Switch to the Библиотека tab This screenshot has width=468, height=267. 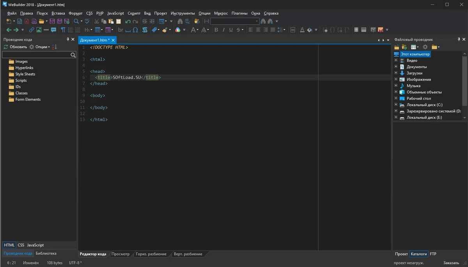(46, 253)
